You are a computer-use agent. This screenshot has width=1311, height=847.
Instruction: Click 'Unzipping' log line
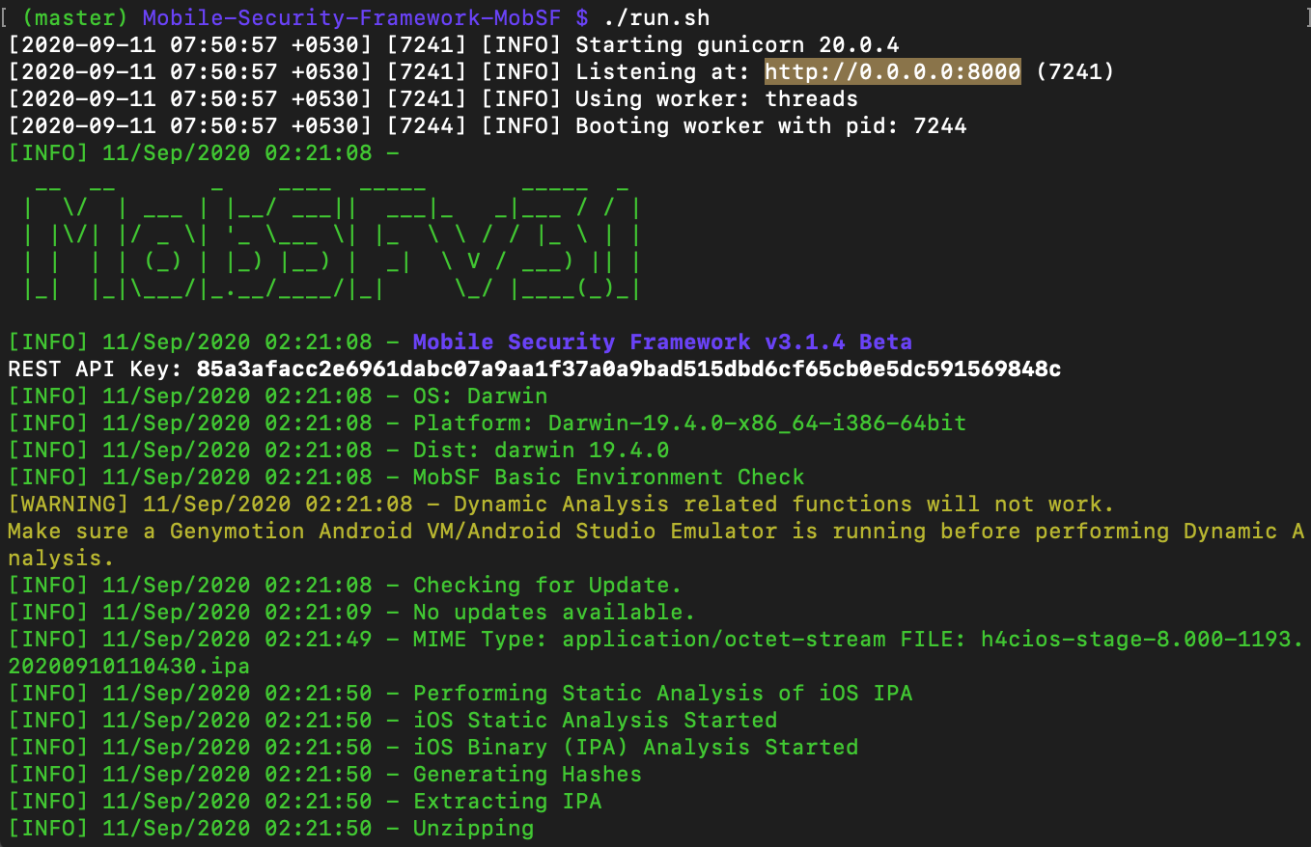474,828
